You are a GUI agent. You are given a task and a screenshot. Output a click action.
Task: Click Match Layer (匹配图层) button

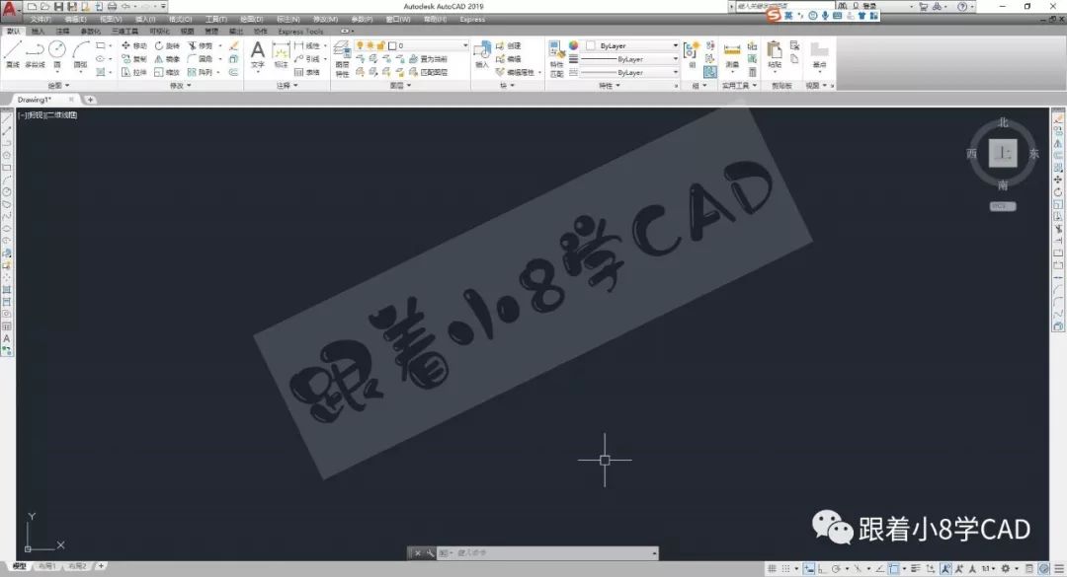(x=428, y=72)
